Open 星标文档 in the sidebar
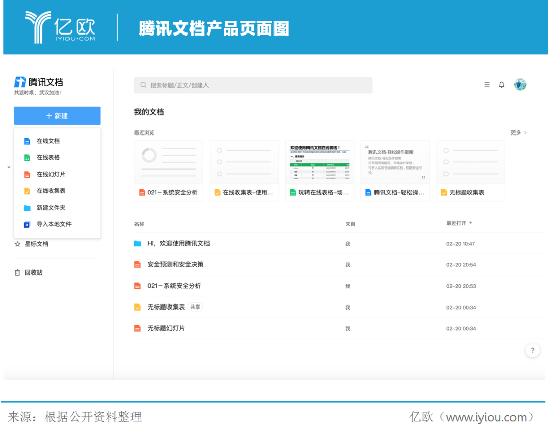This screenshot has height=440, width=548. tap(37, 244)
